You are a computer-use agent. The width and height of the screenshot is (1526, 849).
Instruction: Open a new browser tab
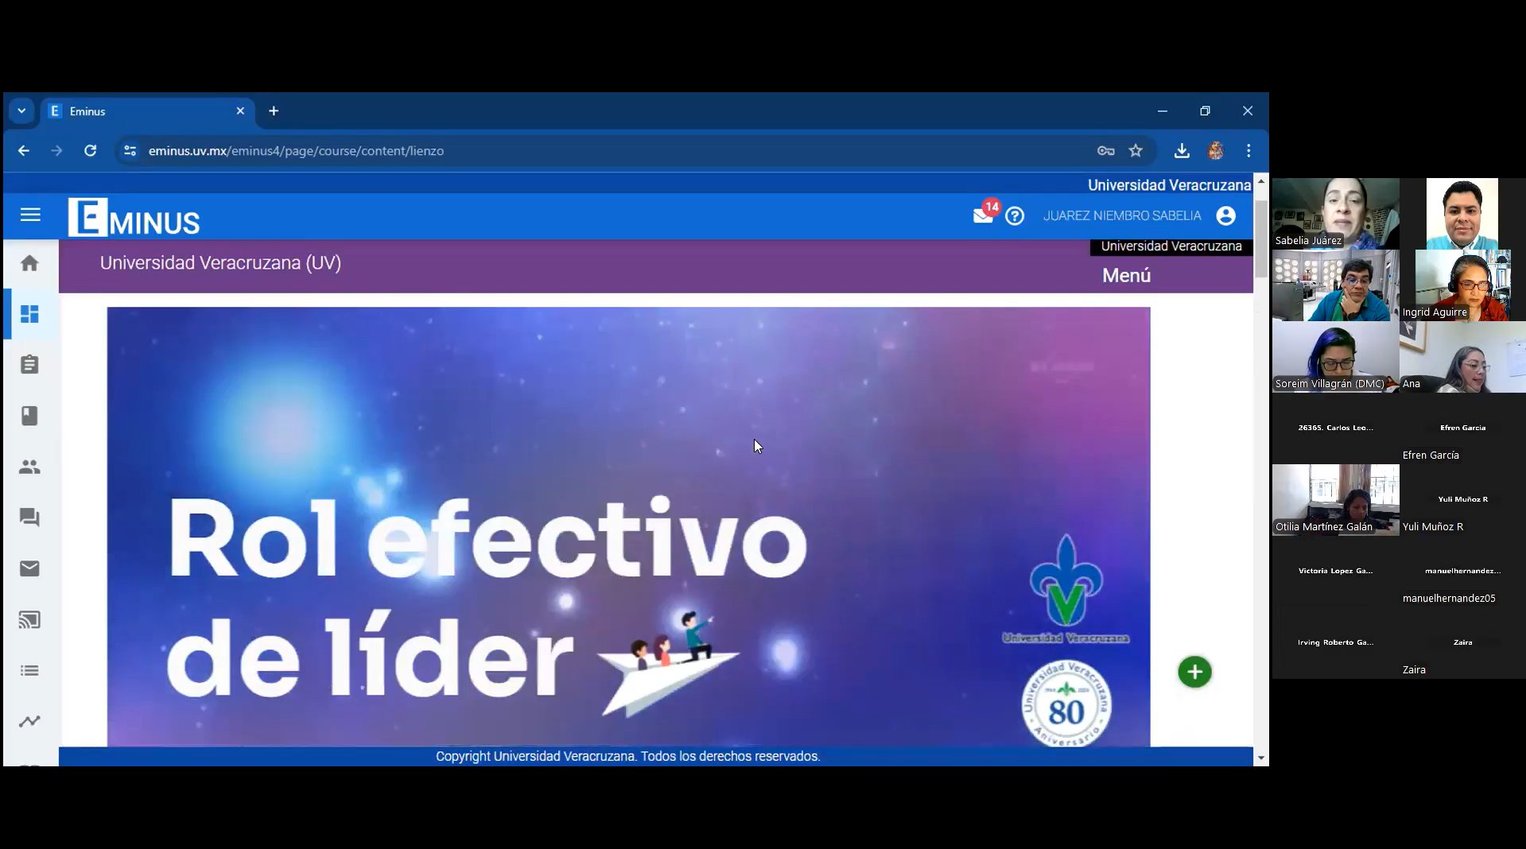pyautogui.click(x=274, y=111)
